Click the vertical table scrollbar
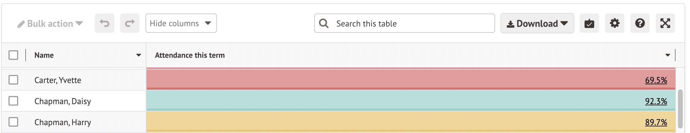This screenshot has height=133, width=690. coord(680,108)
